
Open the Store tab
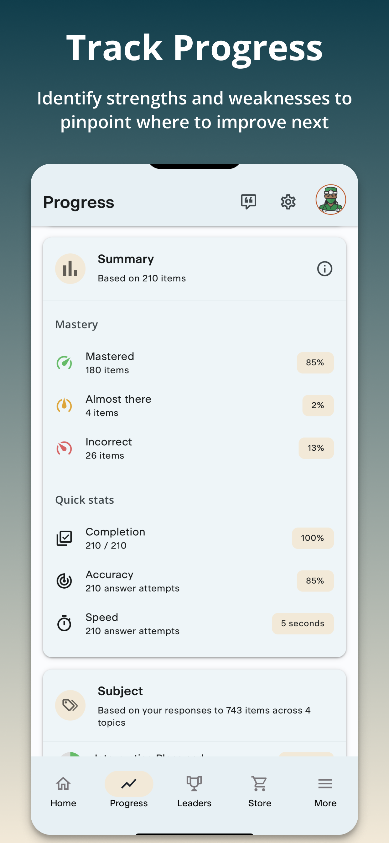coord(260,791)
